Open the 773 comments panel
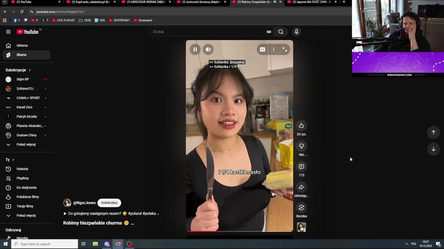This screenshot has height=249, width=444. pyautogui.click(x=301, y=167)
